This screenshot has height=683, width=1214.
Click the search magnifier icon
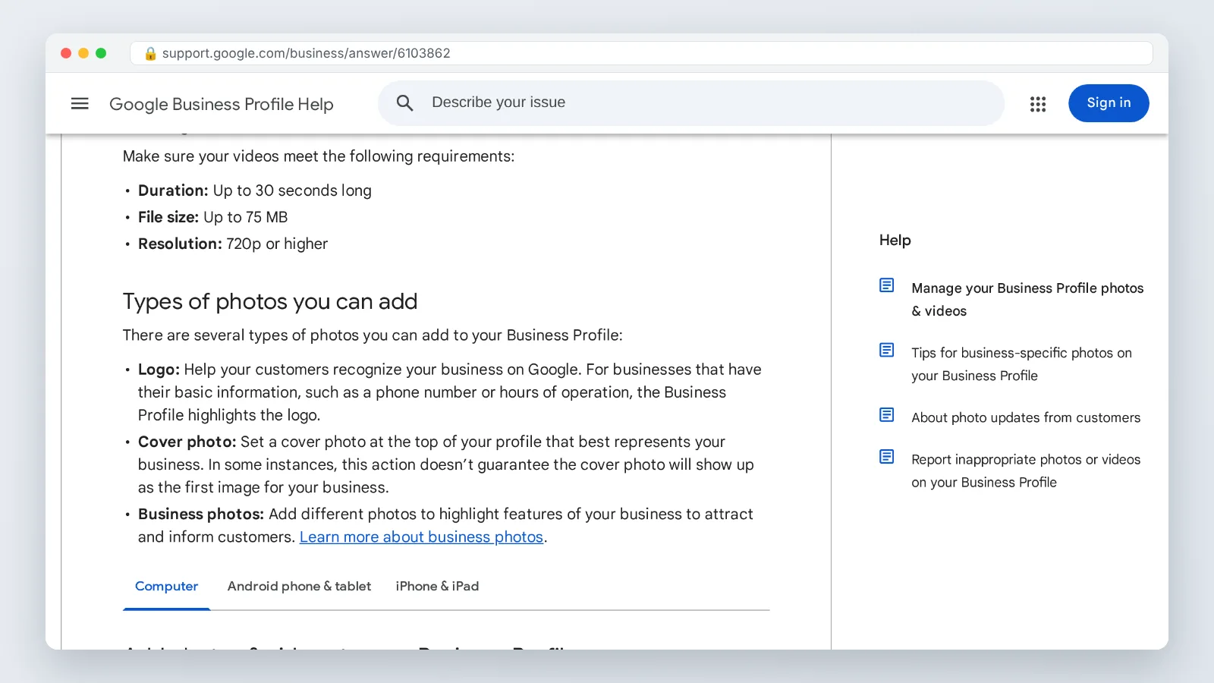405,103
